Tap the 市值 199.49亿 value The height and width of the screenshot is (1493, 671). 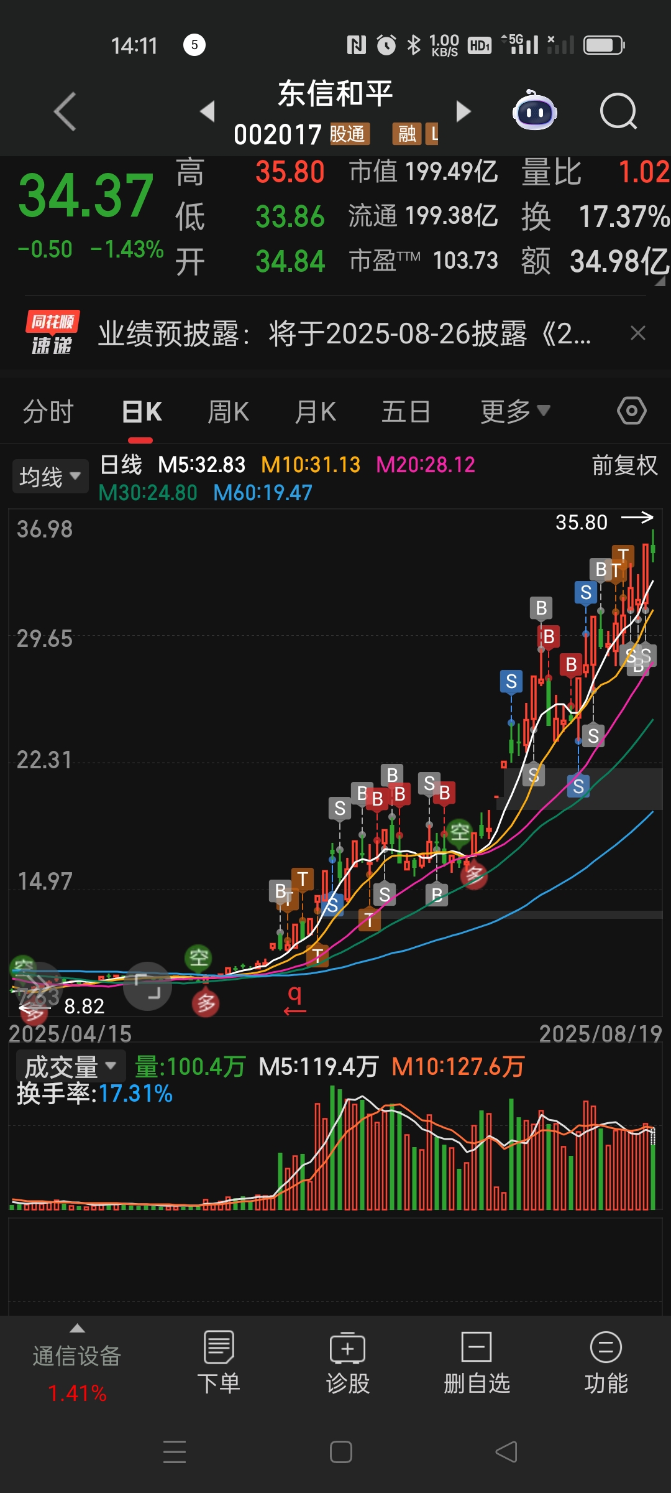pyautogui.click(x=423, y=171)
